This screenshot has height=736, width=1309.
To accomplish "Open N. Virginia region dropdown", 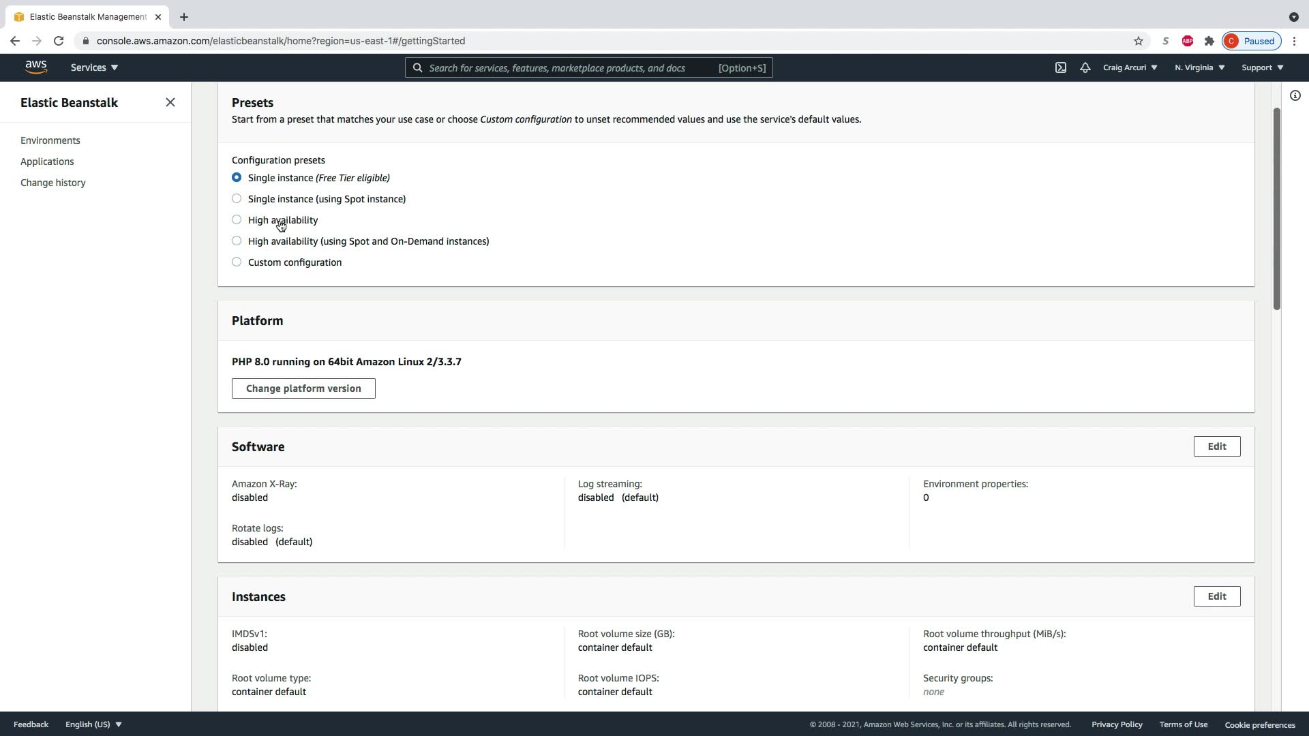I will [1199, 67].
